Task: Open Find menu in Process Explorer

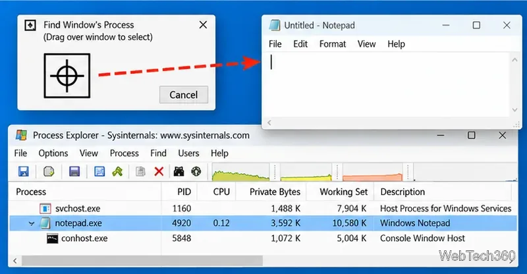Action: click(x=158, y=153)
